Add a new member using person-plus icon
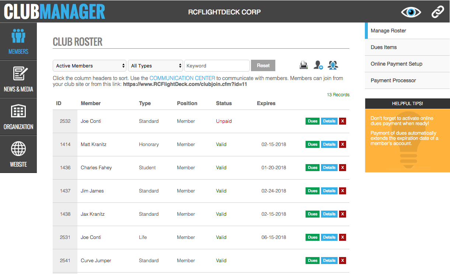This screenshot has width=450, height=274. pyautogui.click(x=318, y=65)
